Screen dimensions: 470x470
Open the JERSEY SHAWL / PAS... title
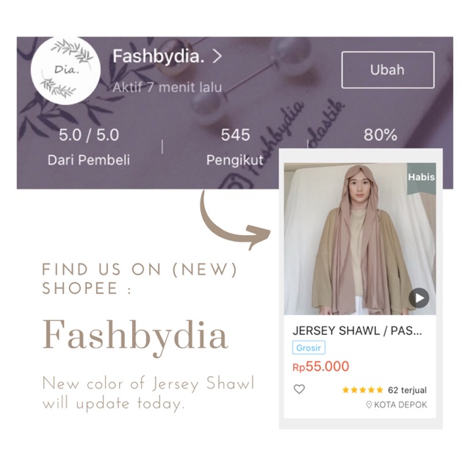tap(357, 330)
